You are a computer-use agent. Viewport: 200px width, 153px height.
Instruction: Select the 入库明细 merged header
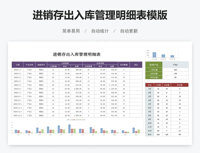[x=65, y=63]
